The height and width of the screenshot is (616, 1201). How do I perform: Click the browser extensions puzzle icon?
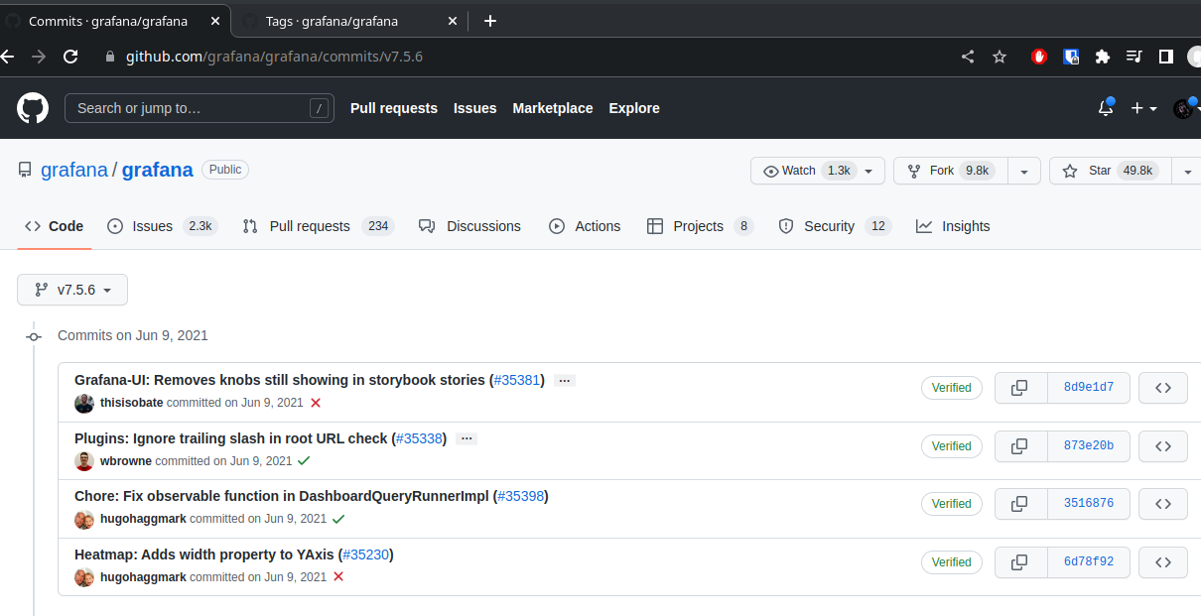pos(1102,57)
